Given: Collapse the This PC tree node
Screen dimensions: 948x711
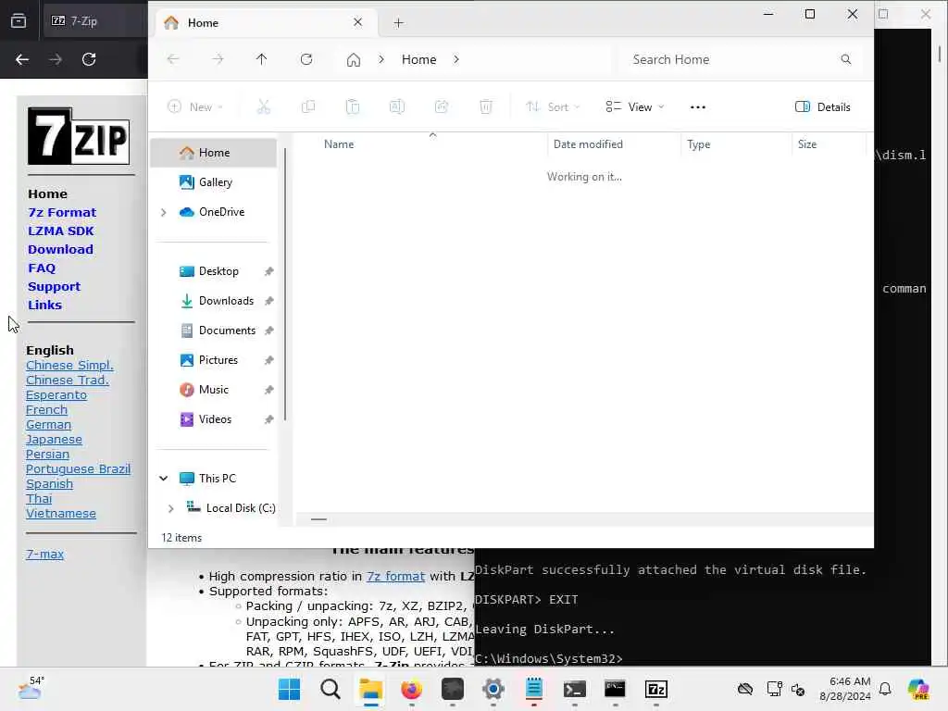Looking at the screenshot, I should click(x=163, y=479).
